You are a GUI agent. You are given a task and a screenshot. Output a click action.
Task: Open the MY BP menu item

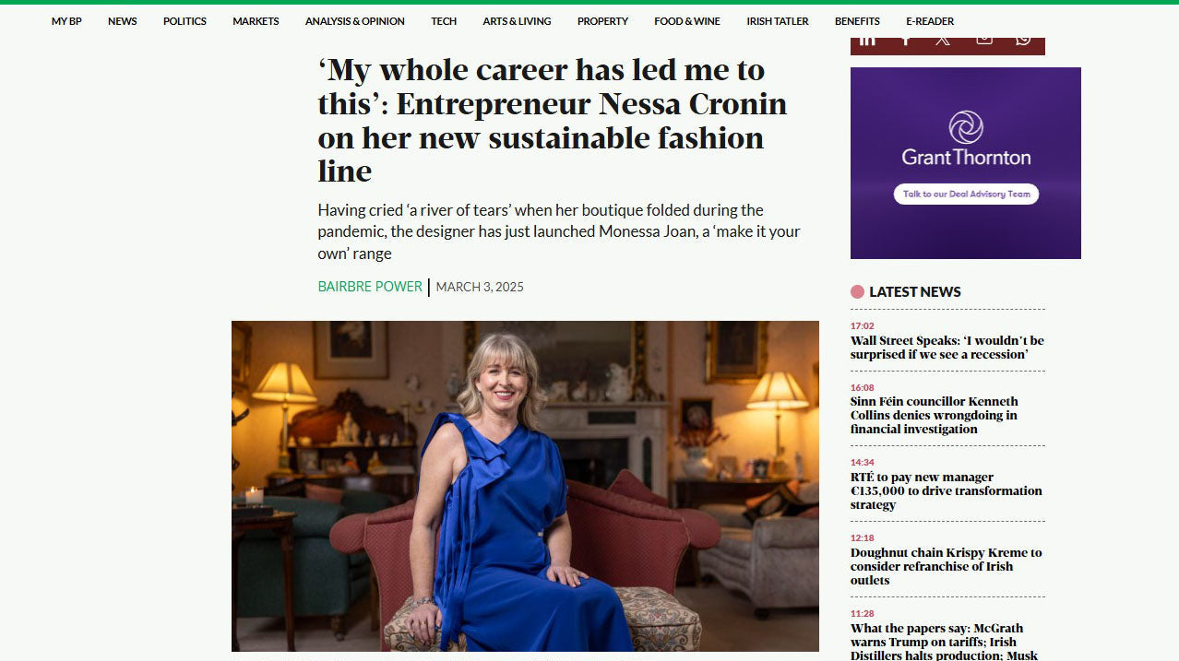(65, 20)
